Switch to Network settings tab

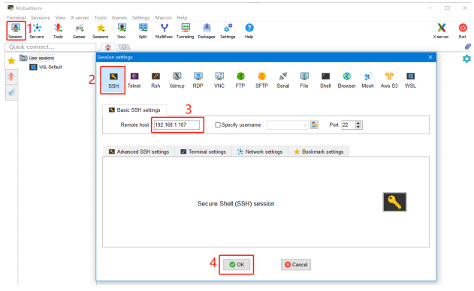point(260,151)
